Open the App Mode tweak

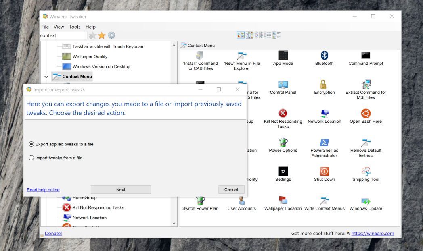point(283,58)
